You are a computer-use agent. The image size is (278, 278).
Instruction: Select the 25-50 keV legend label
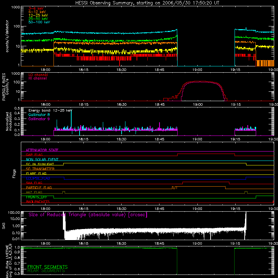click(x=38, y=19)
